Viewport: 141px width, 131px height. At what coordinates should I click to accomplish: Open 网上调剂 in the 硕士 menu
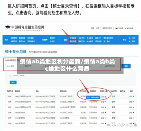tap(107, 41)
